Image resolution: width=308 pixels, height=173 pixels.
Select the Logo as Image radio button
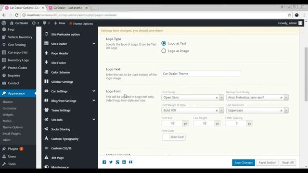(164, 51)
